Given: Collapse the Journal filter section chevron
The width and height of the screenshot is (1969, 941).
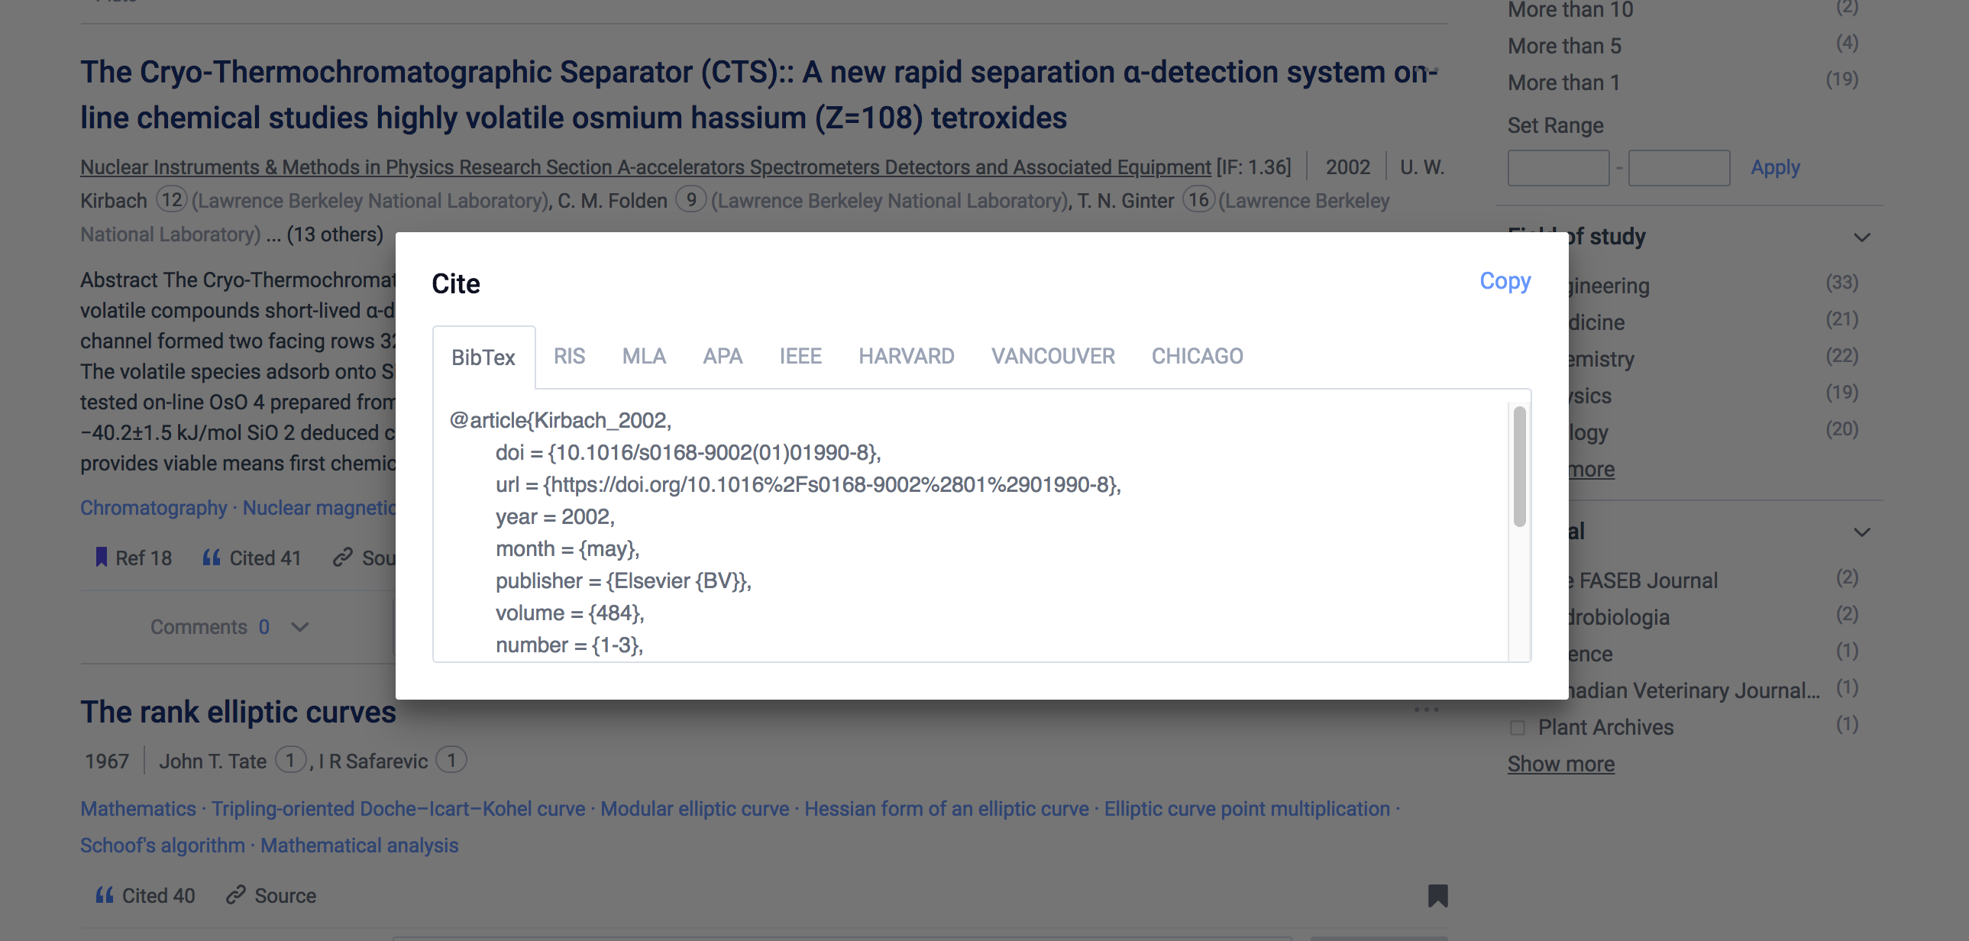Looking at the screenshot, I should 1862,532.
